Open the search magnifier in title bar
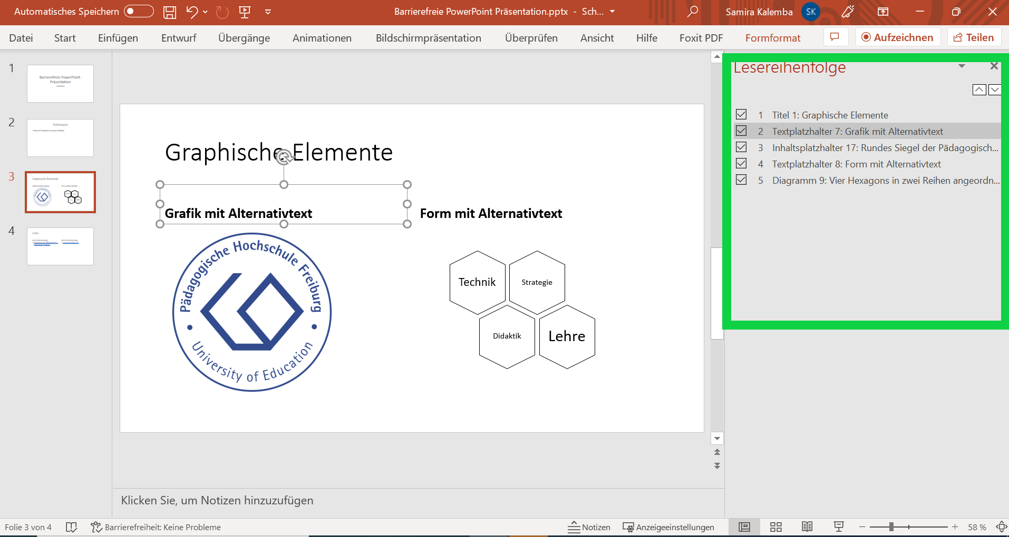 click(x=693, y=12)
